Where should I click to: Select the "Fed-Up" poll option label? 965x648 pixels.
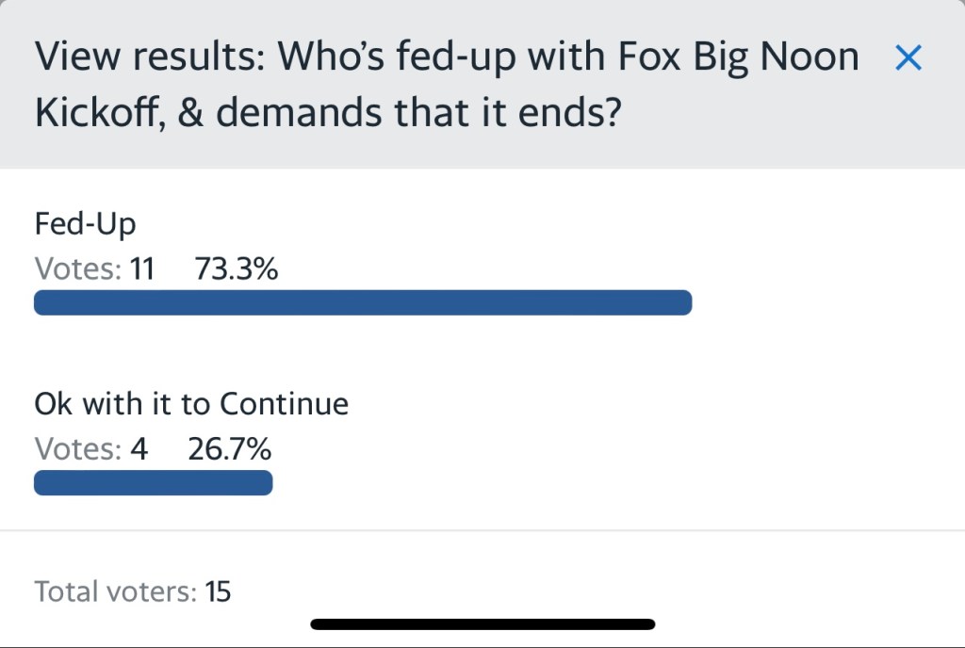pos(85,224)
